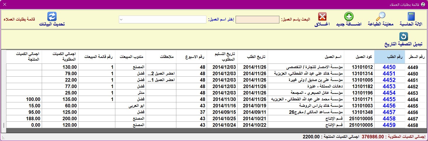Click the كود العميل column header
The image size is (428, 141).
point(359,57)
